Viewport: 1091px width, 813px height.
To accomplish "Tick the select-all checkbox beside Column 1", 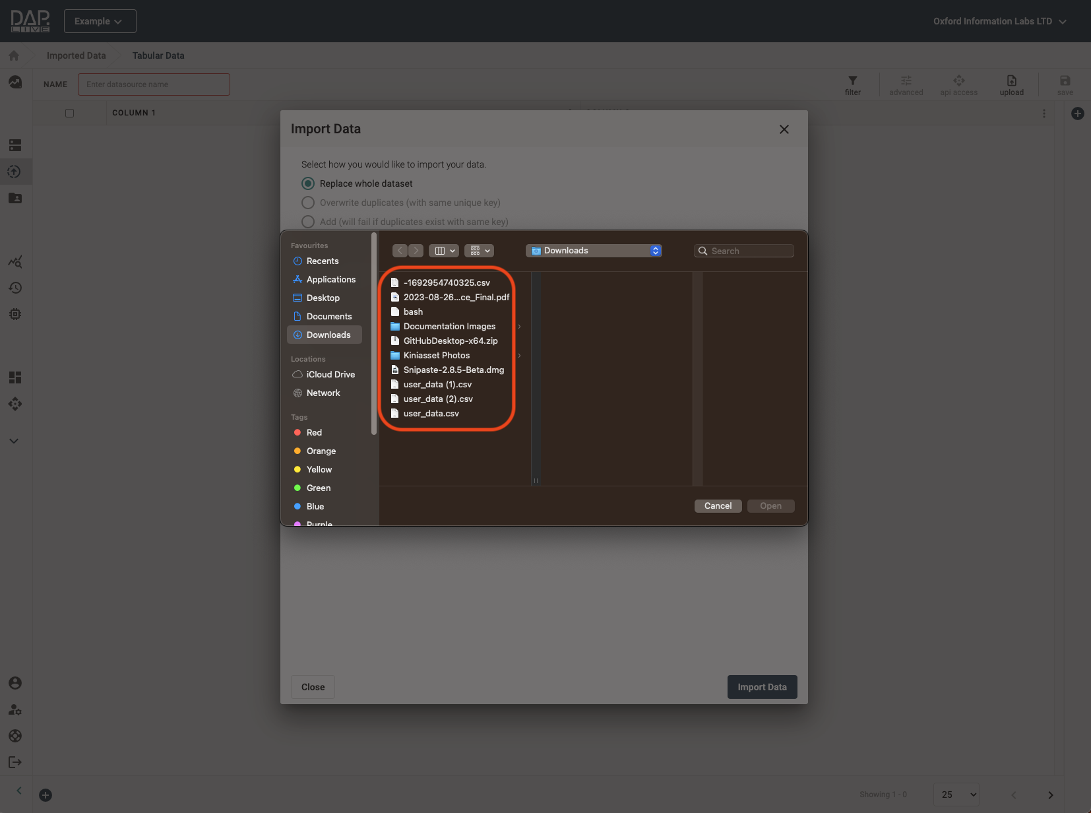I will click(69, 113).
